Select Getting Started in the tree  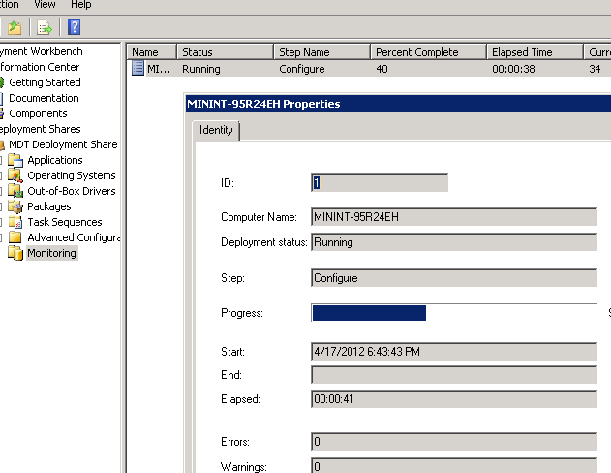45,82
